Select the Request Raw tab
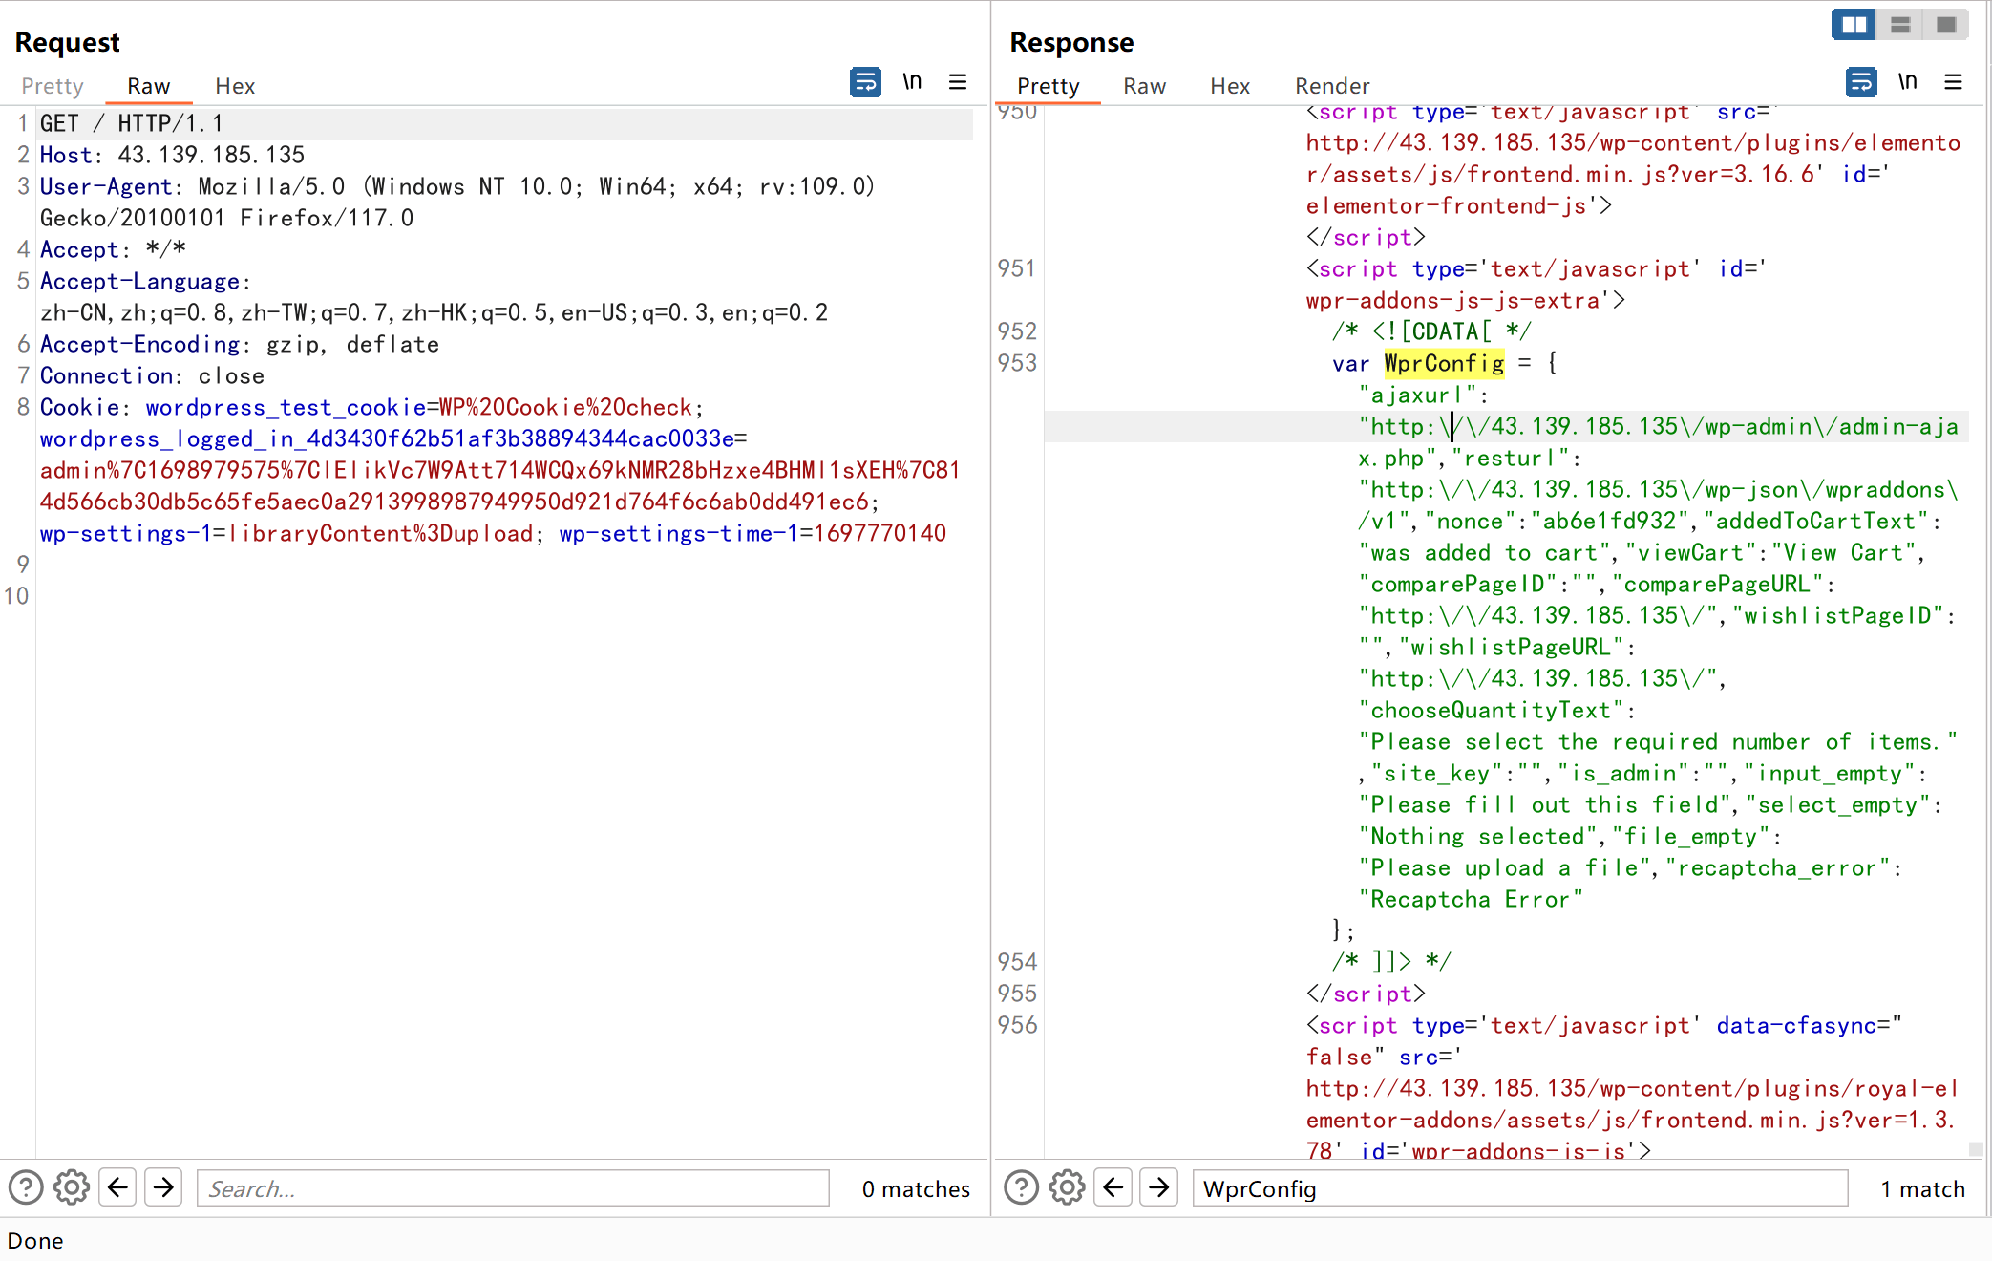 [x=149, y=86]
